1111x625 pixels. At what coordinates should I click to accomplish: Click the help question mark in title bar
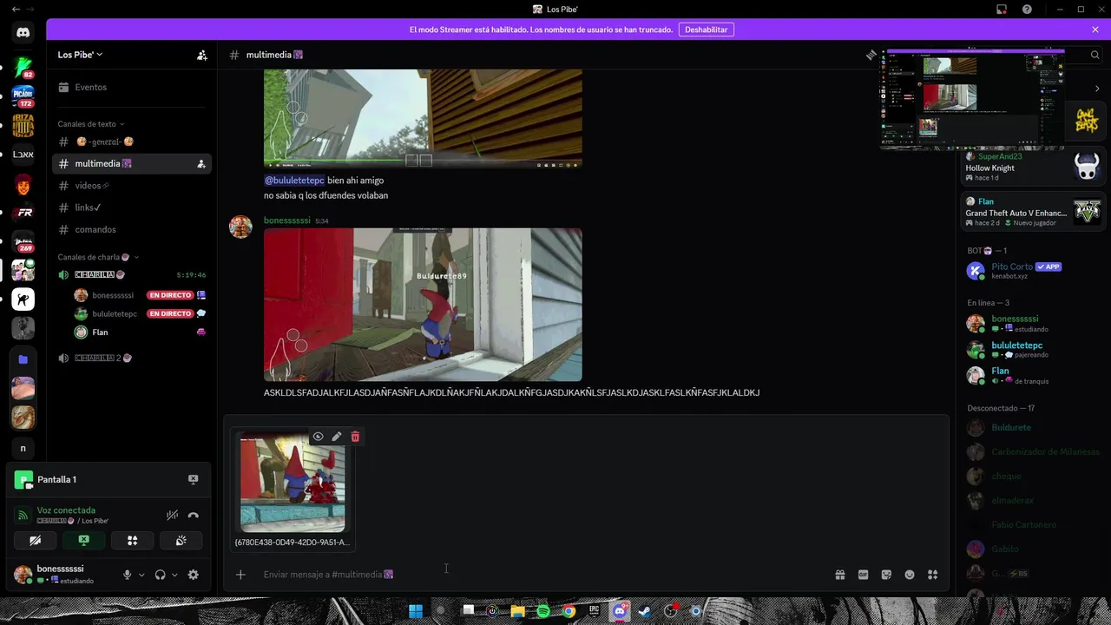1028,10
